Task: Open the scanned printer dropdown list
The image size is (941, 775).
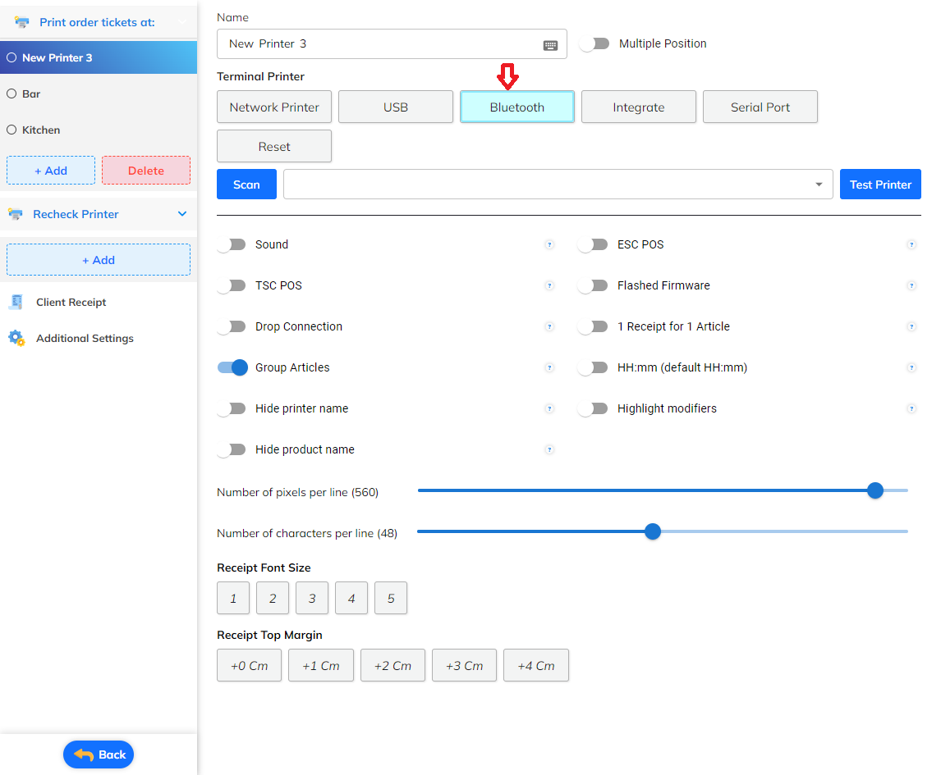Action: [558, 185]
